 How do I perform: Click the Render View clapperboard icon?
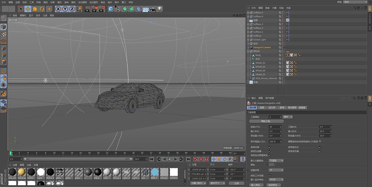coord(87,9)
